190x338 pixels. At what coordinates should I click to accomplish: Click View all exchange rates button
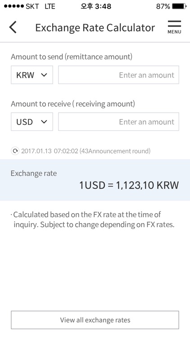(x=95, y=320)
